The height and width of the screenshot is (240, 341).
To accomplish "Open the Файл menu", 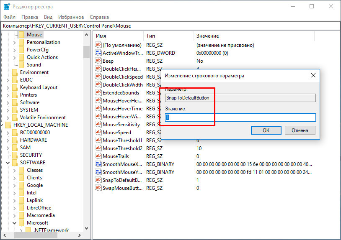I will coord(9,17).
